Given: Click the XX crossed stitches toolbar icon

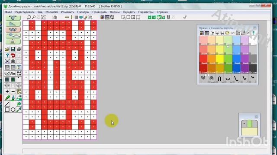Looking at the screenshot, I should point(112,17).
